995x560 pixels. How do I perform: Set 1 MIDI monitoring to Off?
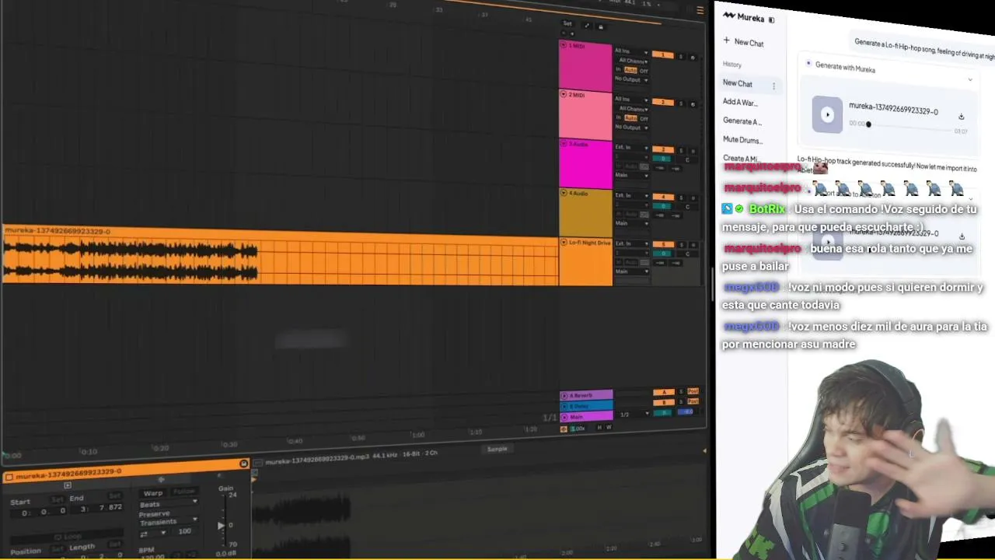(644, 71)
